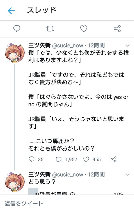The width and height of the screenshot is (134, 212).
Task: Tap the retweet icon in the top action row
Action: [50, 29]
